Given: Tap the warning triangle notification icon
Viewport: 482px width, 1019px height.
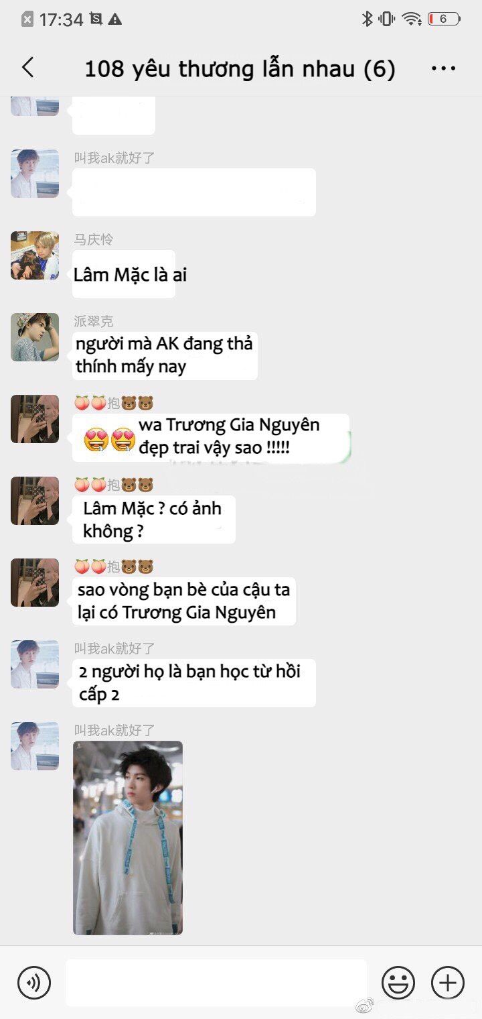Looking at the screenshot, I should click(x=114, y=19).
